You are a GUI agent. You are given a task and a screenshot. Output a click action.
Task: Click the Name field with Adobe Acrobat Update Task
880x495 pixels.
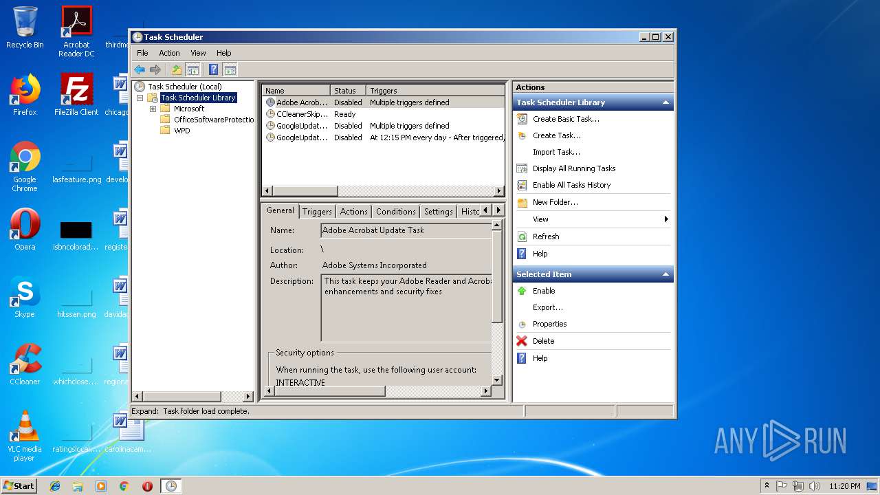406,230
